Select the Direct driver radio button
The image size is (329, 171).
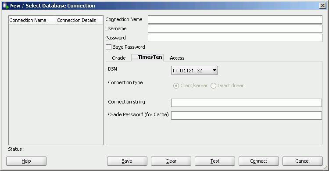[213, 85]
